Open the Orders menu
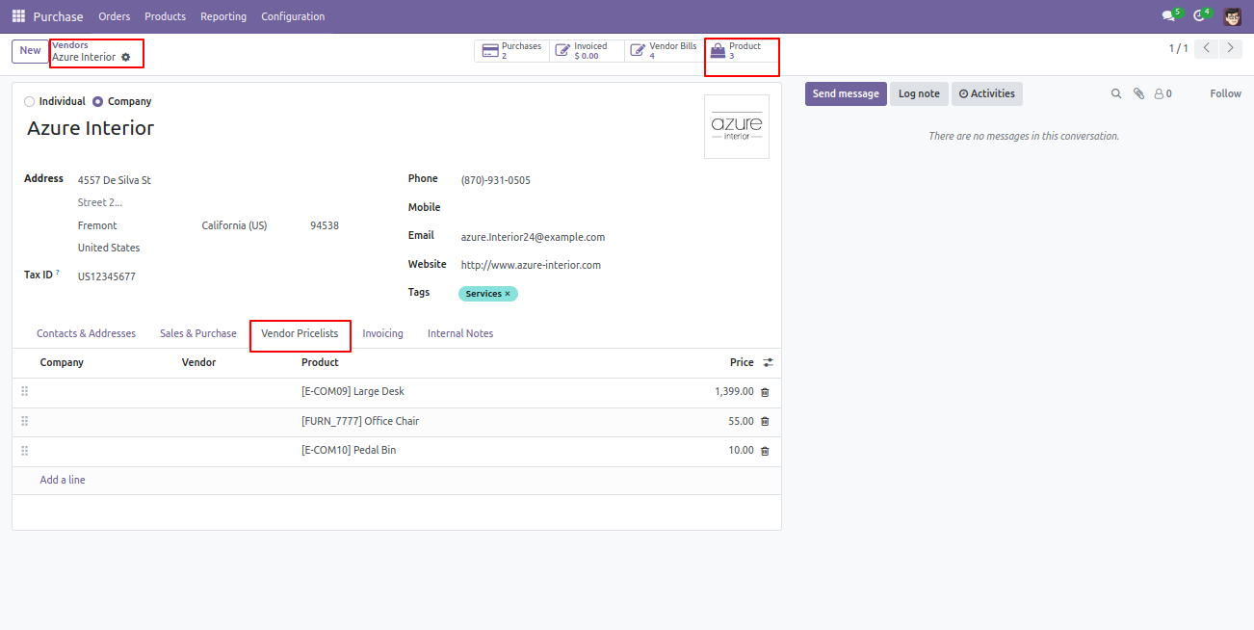The image size is (1254, 630). point(115,16)
